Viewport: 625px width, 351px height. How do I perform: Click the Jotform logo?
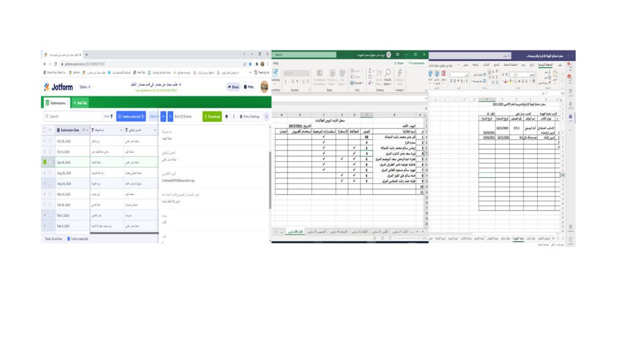pos(58,87)
